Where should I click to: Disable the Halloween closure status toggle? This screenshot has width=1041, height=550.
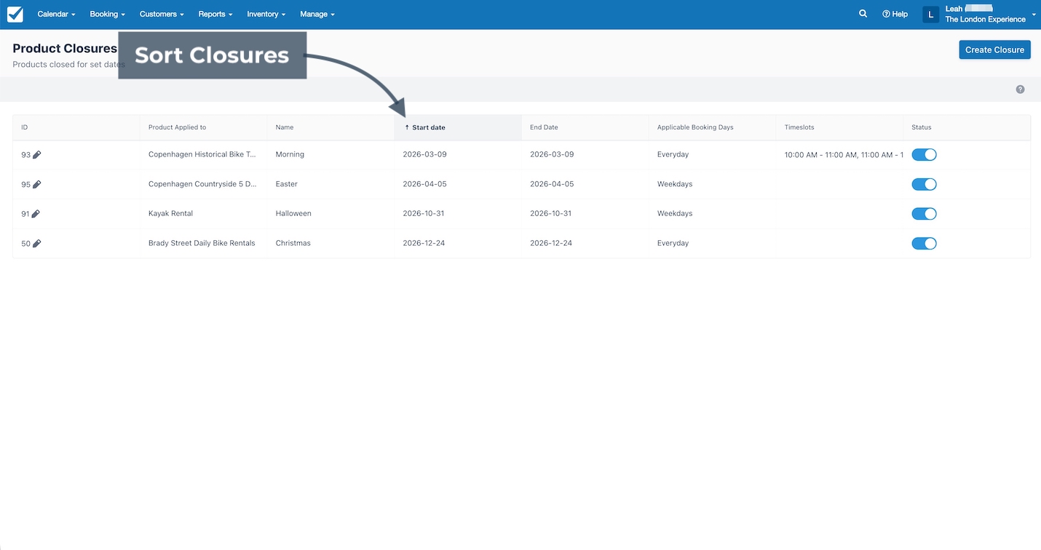pos(924,214)
